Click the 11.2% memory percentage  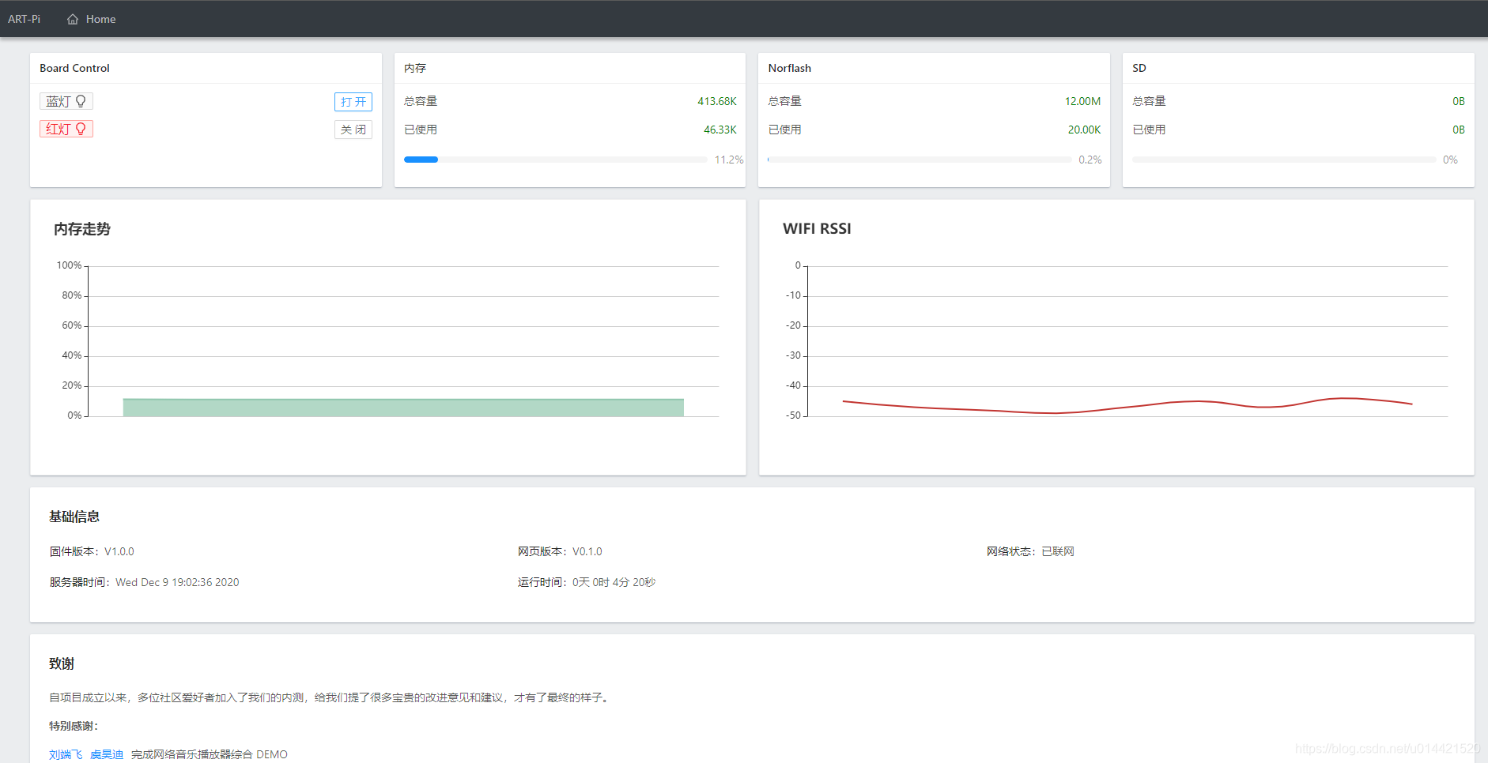coord(729,160)
